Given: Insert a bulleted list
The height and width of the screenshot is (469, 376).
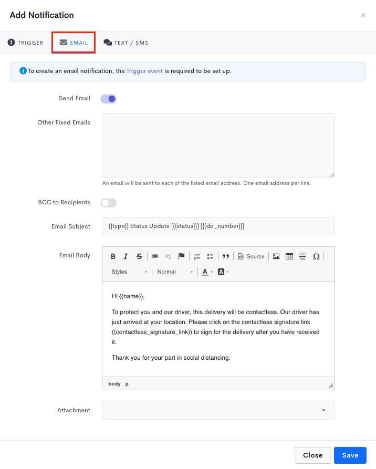Looking at the screenshot, I should (210, 256).
